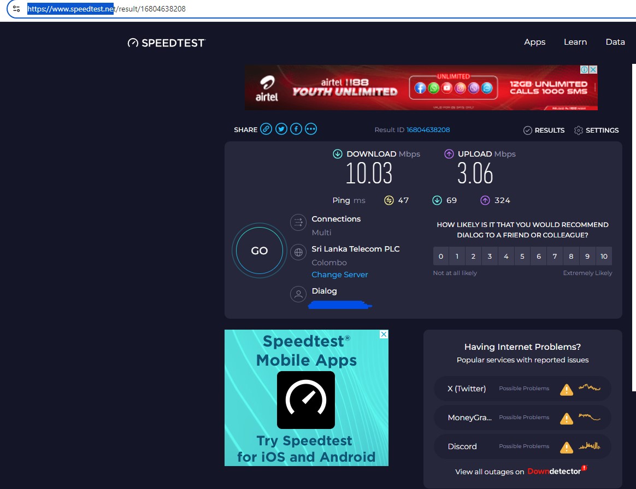Rate recommendation score 3
This screenshot has width=636, height=489.
tap(490, 256)
